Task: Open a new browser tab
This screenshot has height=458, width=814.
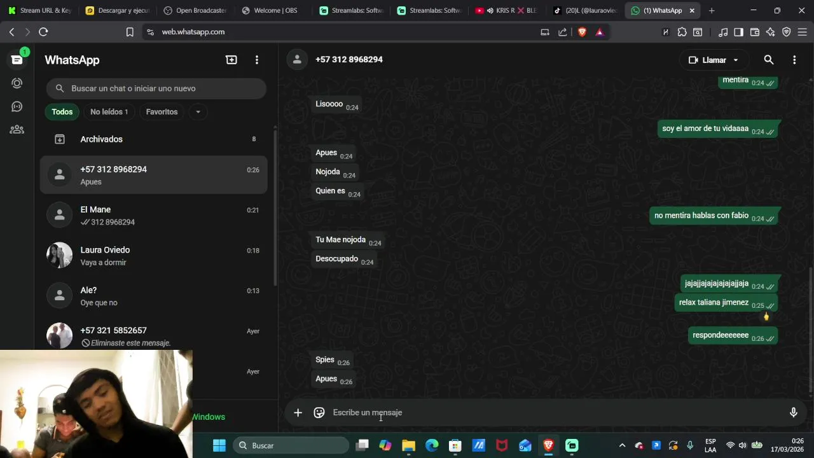Action: [x=712, y=10]
